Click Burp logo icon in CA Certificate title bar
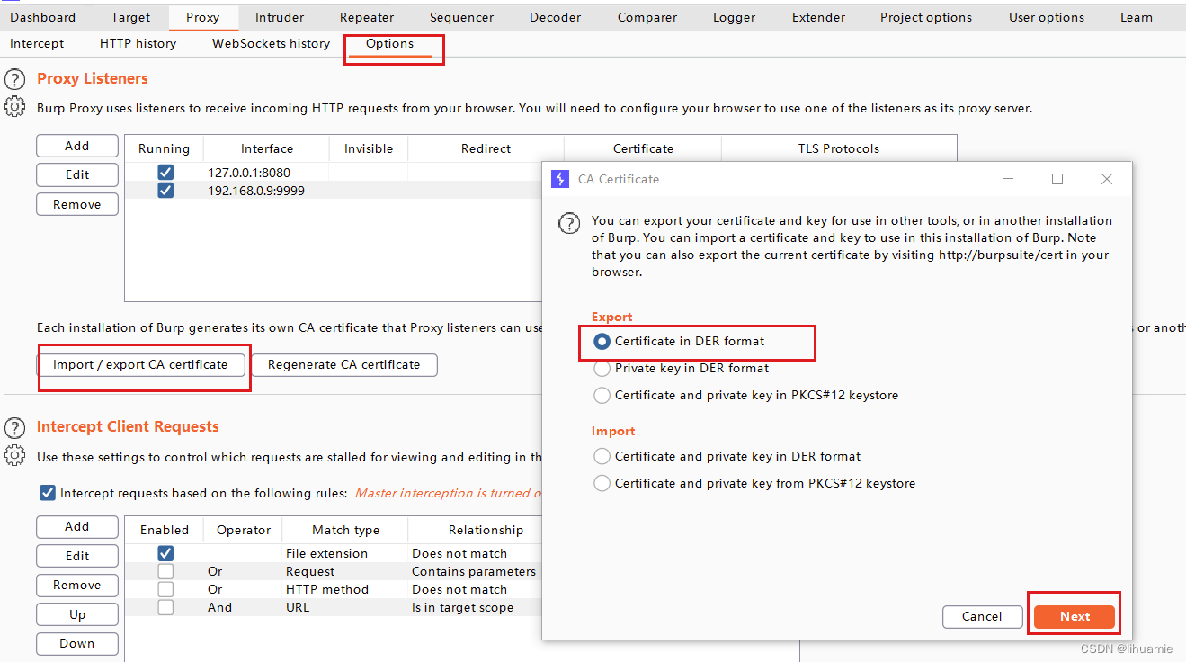The image size is (1186, 662). (x=560, y=179)
